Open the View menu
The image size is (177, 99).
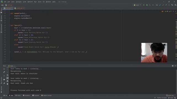(x=13, y=2)
